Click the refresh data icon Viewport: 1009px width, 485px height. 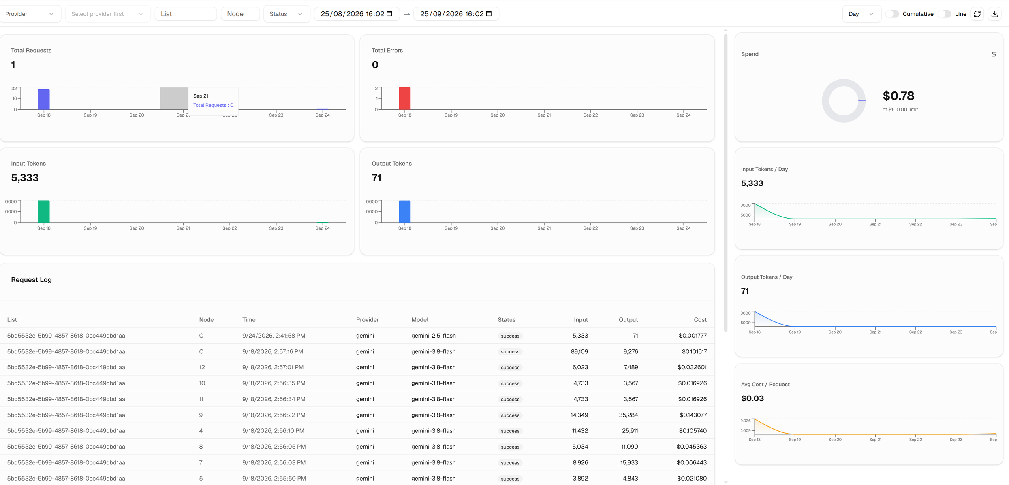tap(977, 14)
